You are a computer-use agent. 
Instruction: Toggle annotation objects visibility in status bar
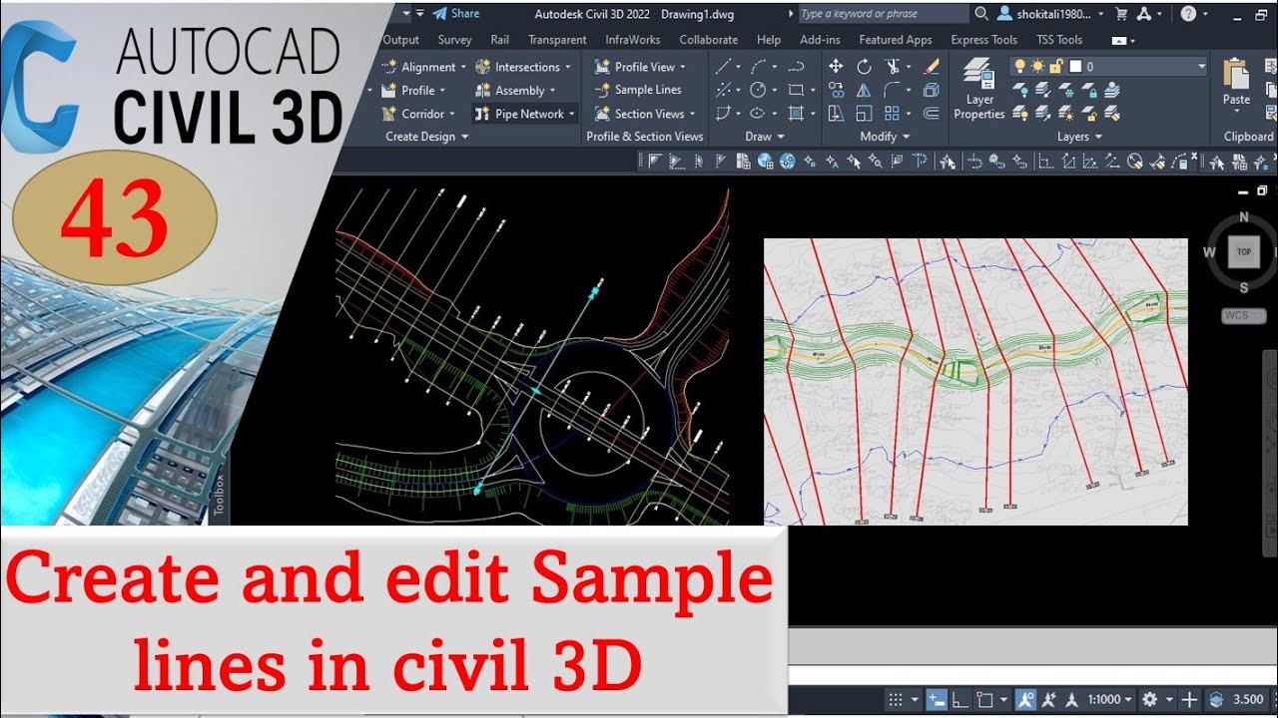[1025, 699]
